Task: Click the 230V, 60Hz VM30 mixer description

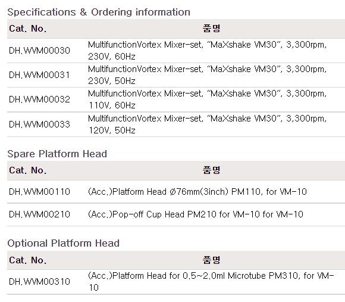Action: [207, 51]
